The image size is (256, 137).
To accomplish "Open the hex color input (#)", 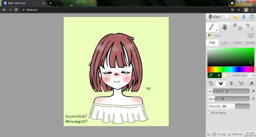I will [218, 75].
